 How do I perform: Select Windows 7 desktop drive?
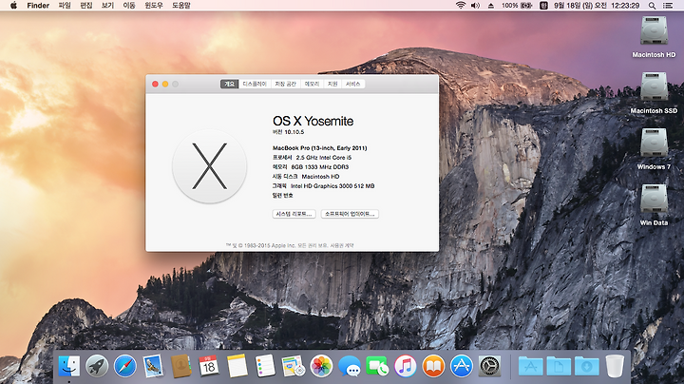[x=654, y=143]
